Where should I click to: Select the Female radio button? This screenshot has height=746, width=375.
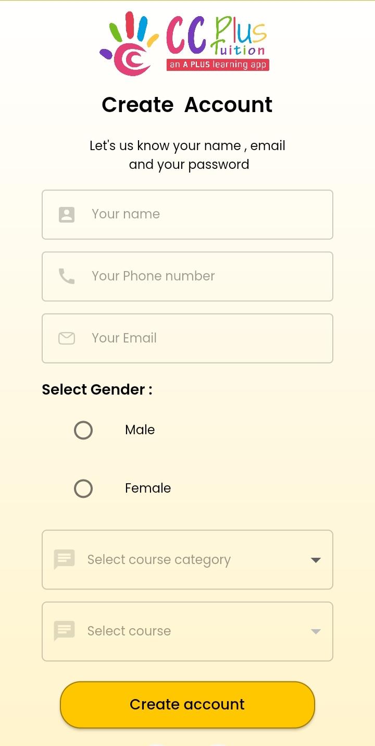click(x=83, y=488)
